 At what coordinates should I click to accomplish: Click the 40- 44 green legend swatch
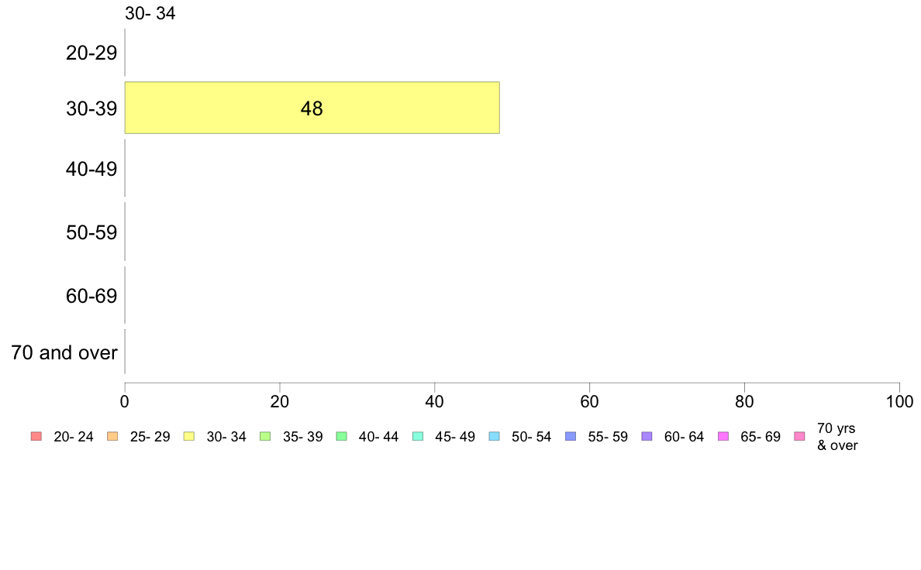(x=342, y=436)
